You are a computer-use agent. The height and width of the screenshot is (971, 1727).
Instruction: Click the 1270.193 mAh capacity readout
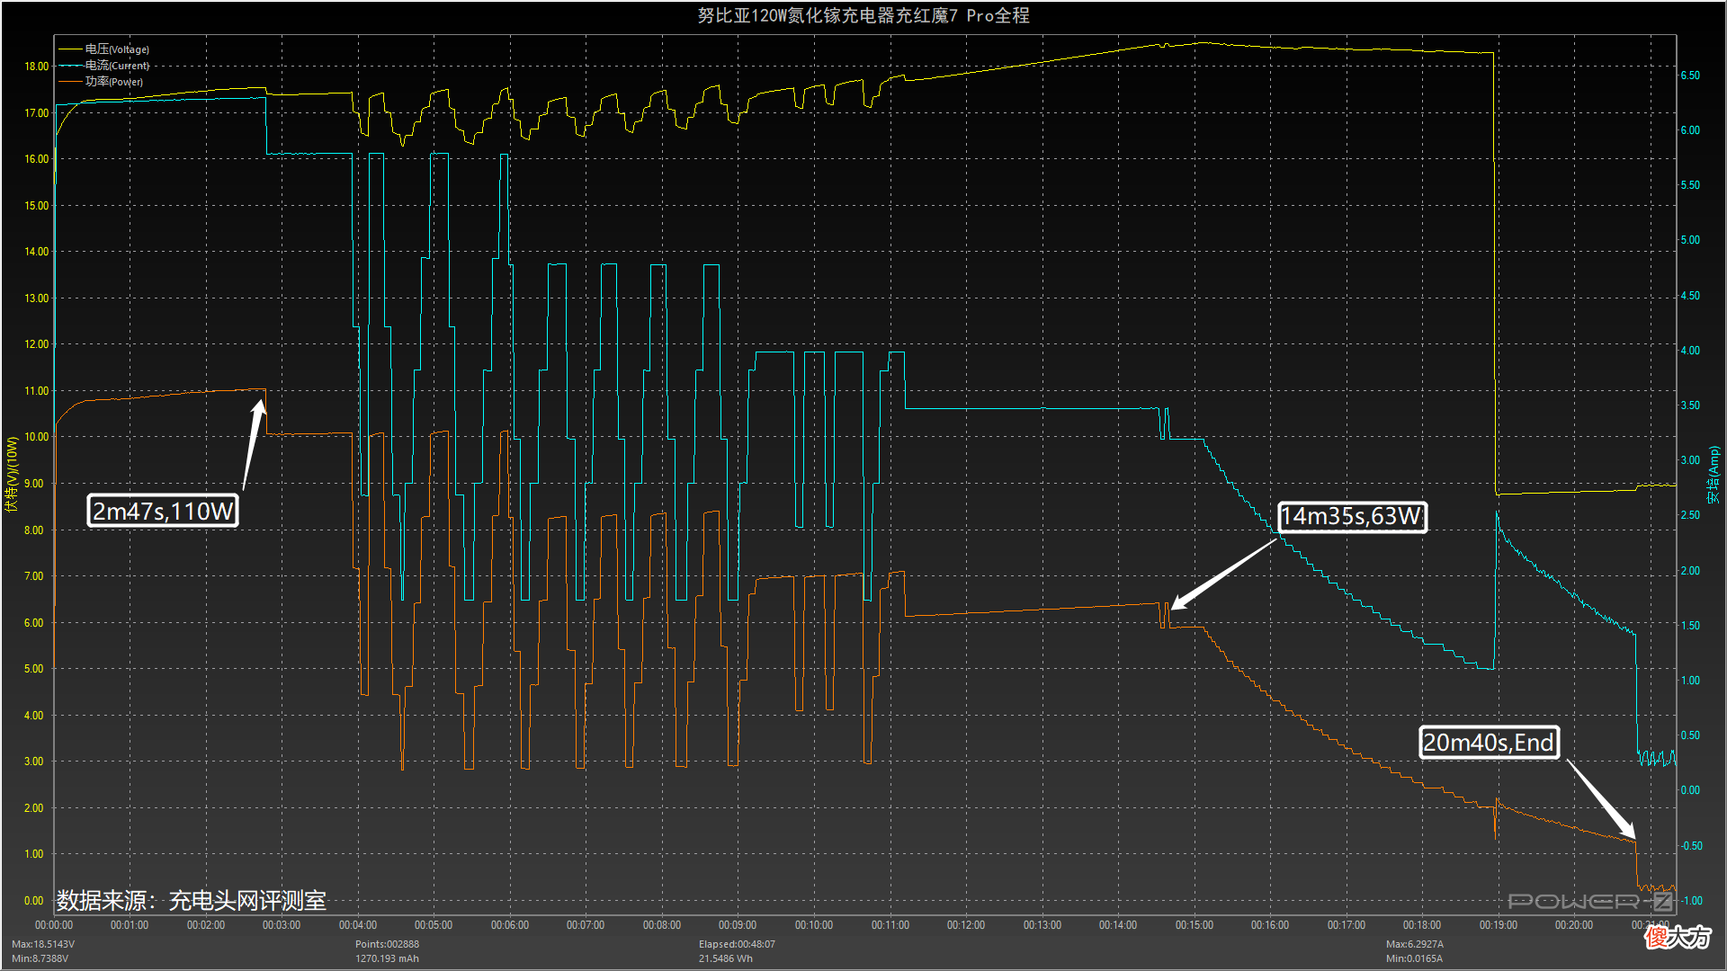click(x=387, y=958)
